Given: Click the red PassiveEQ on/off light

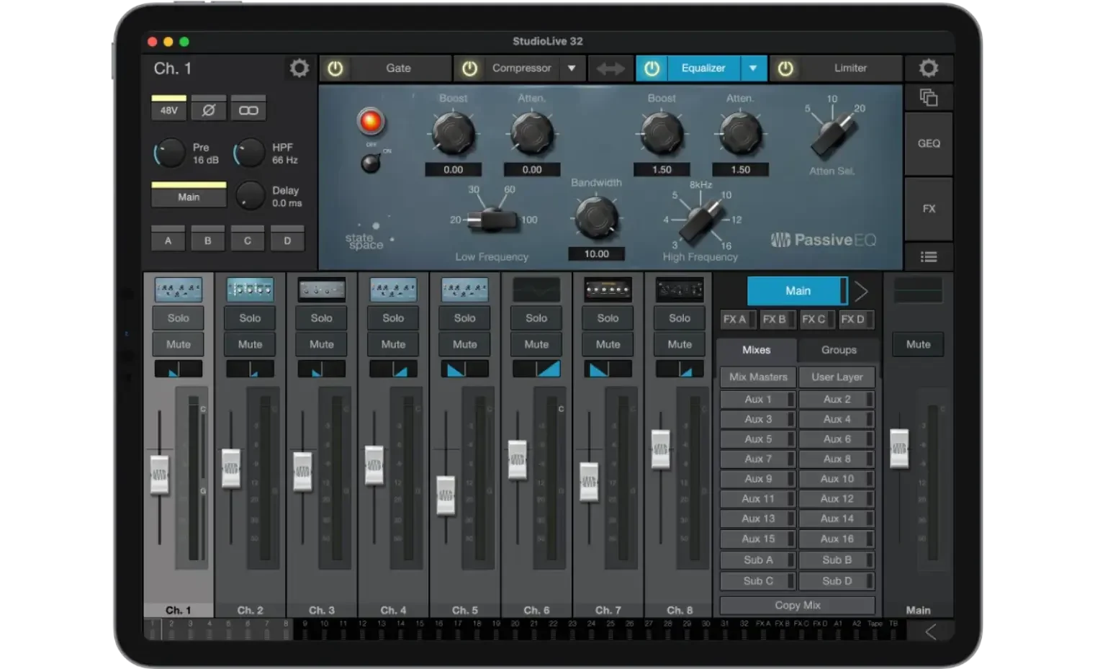Looking at the screenshot, I should pyautogui.click(x=371, y=121).
